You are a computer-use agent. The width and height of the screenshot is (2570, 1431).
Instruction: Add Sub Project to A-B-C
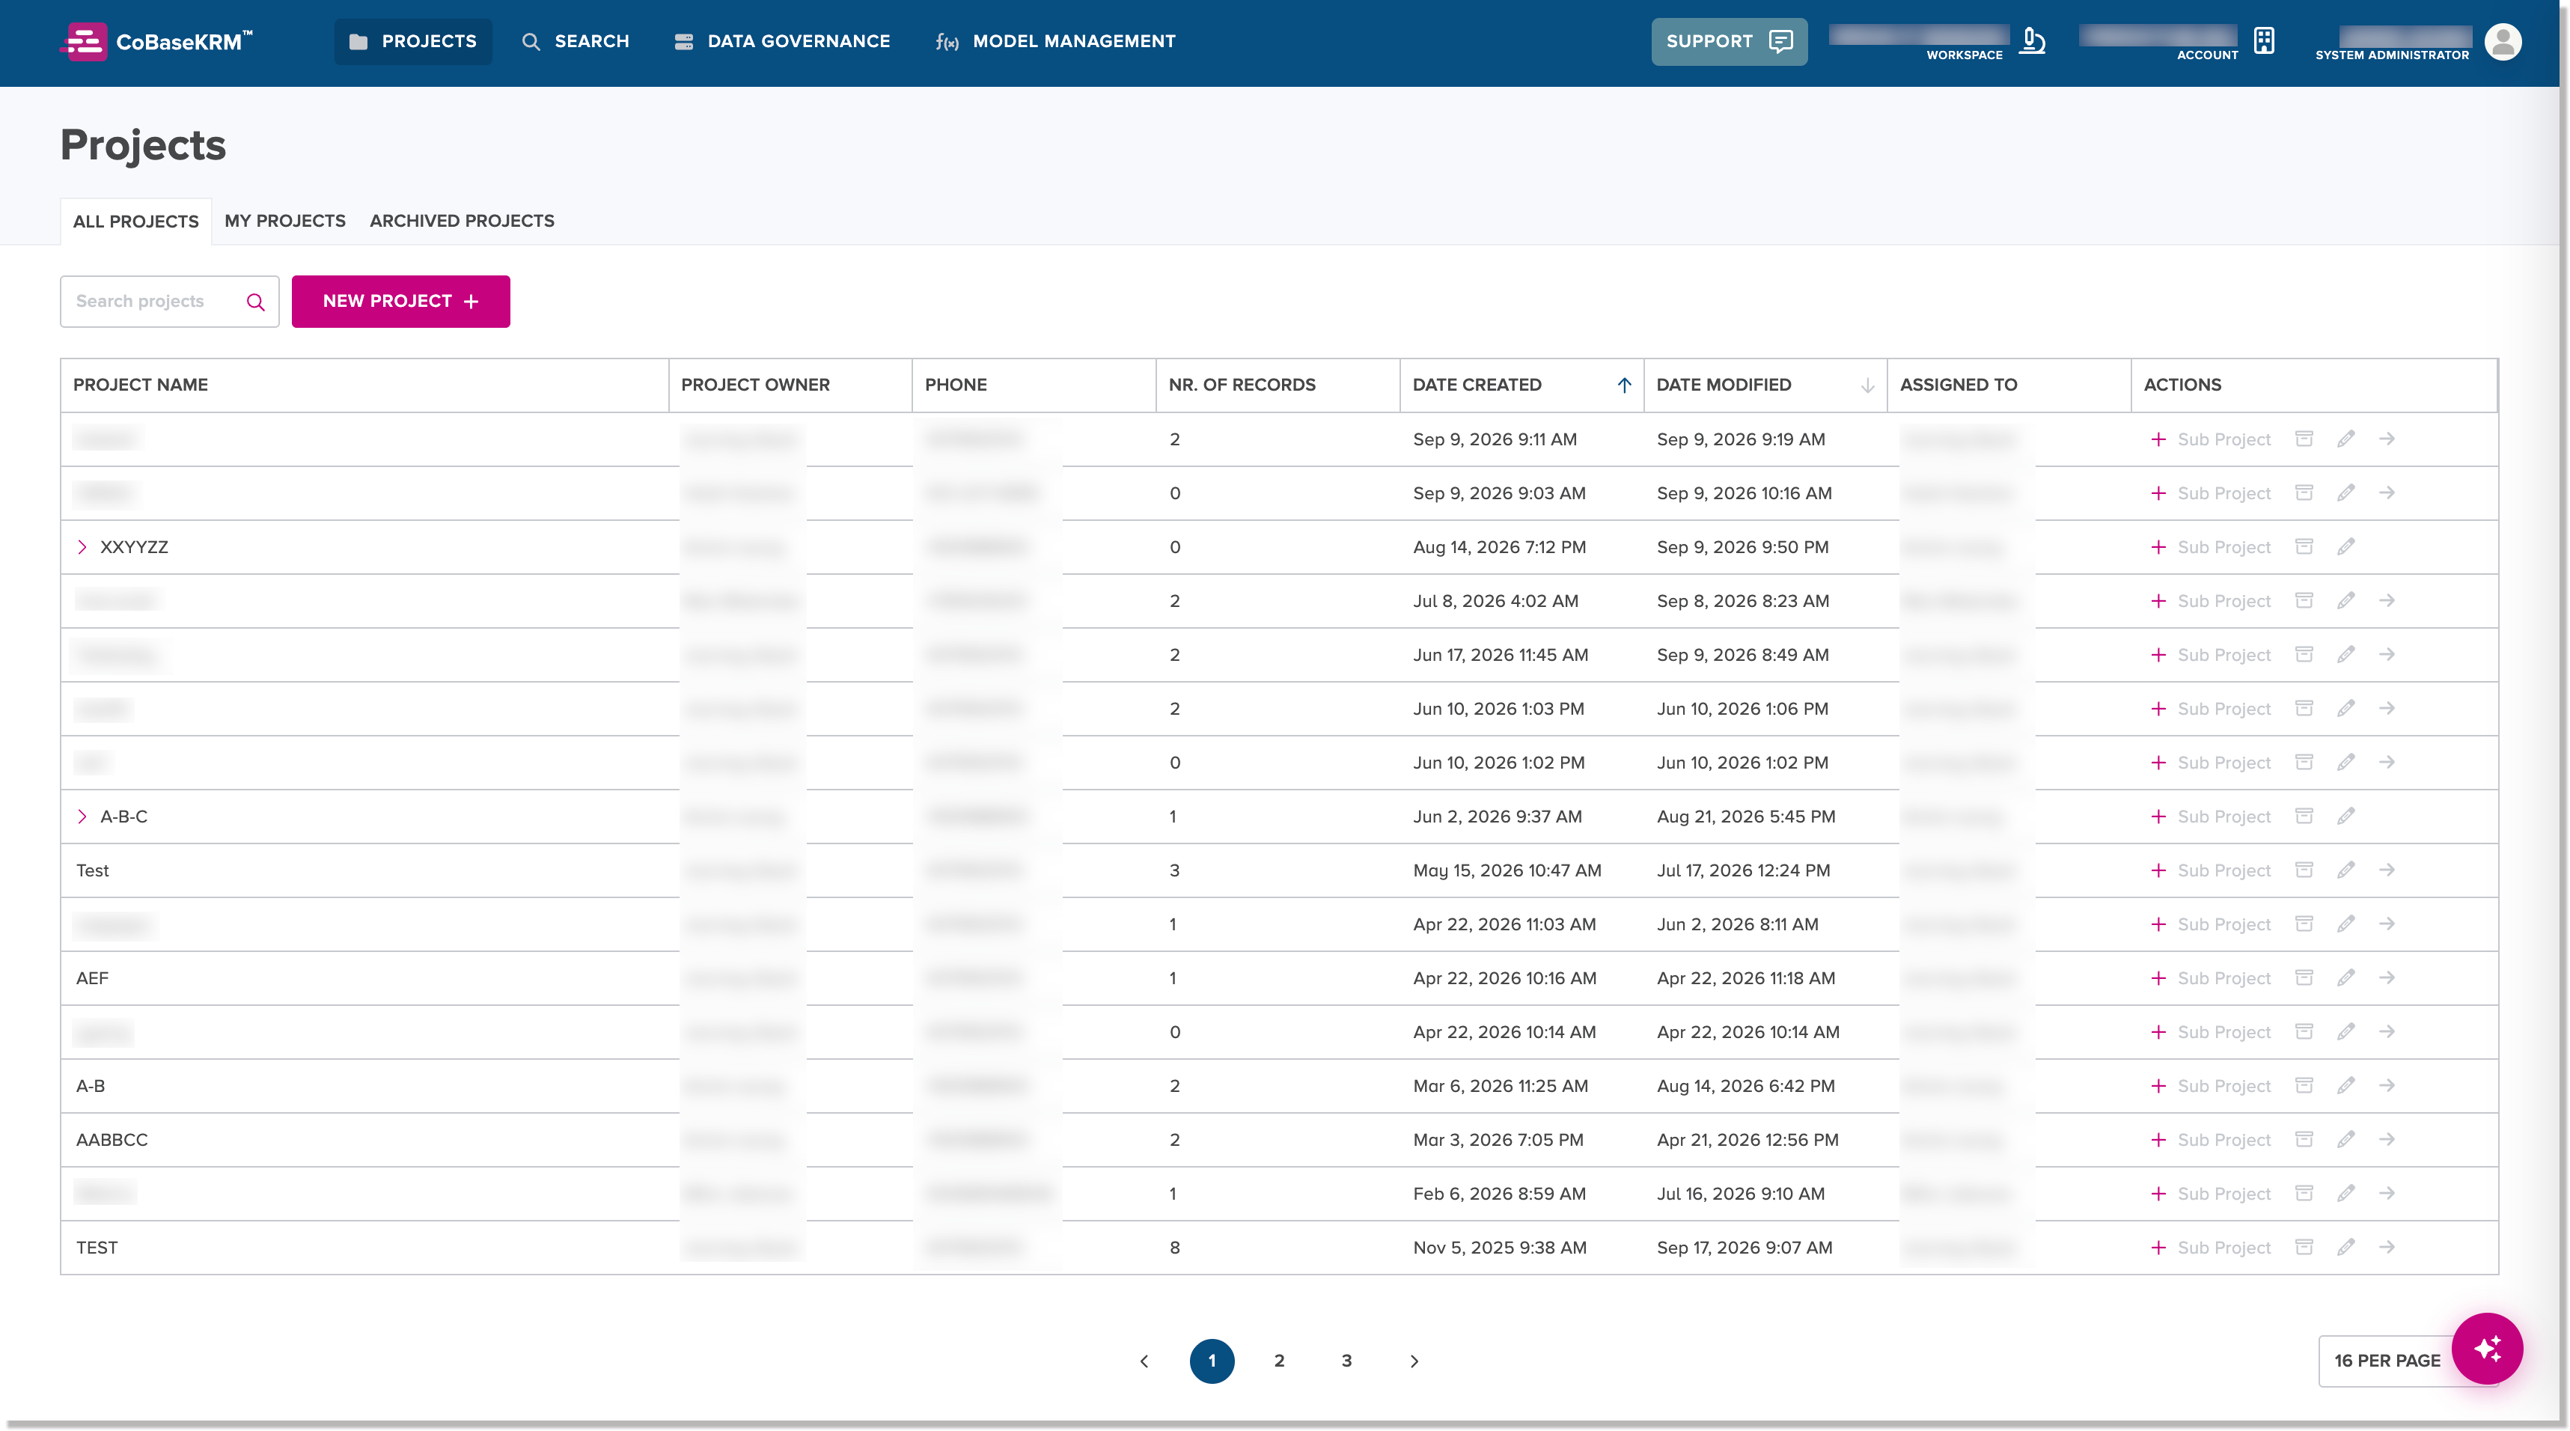point(2211,817)
